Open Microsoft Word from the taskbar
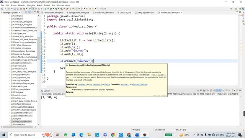Screen dimensions: 245x138 tap(137, 135)
